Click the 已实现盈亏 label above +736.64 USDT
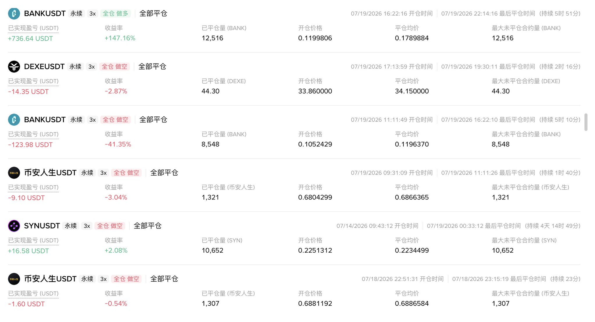This screenshot has width=595, height=322. pos(33,28)
